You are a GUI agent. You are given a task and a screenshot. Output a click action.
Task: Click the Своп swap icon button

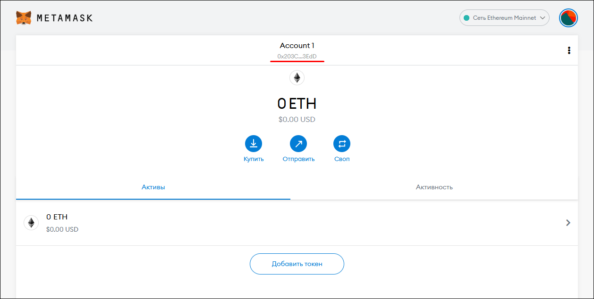(342, 143)
